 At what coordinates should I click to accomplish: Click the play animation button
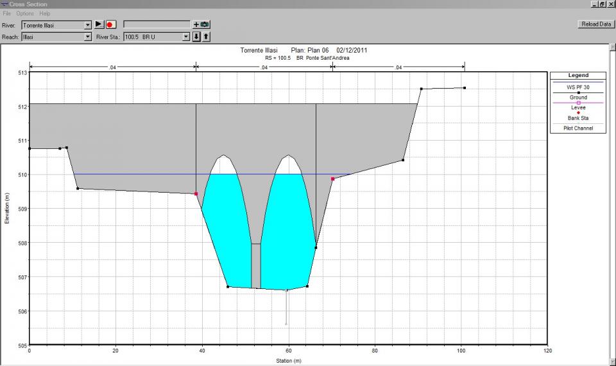click(x=99, y=24)
